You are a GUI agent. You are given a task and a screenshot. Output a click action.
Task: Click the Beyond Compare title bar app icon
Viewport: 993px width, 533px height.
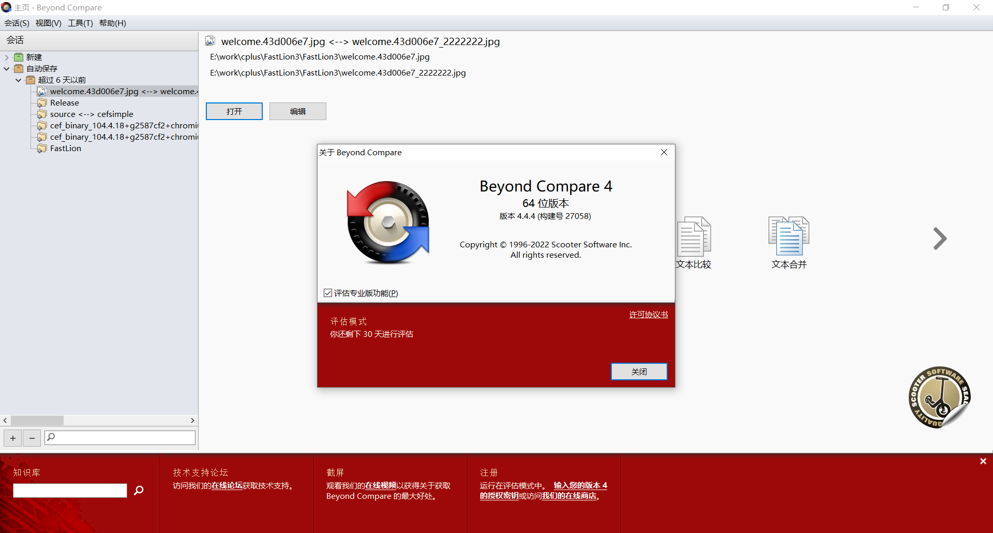[6, 7]
